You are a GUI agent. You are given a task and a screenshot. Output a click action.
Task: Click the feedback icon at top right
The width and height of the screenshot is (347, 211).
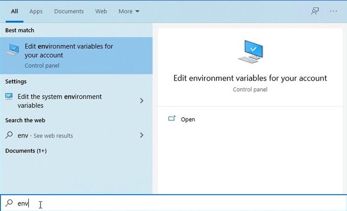tap(315, 11)
